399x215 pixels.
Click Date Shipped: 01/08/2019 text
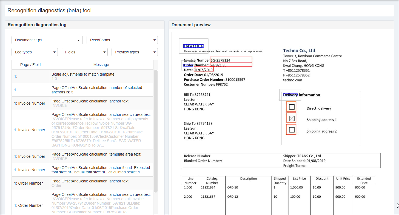click(x=304, y=161)
